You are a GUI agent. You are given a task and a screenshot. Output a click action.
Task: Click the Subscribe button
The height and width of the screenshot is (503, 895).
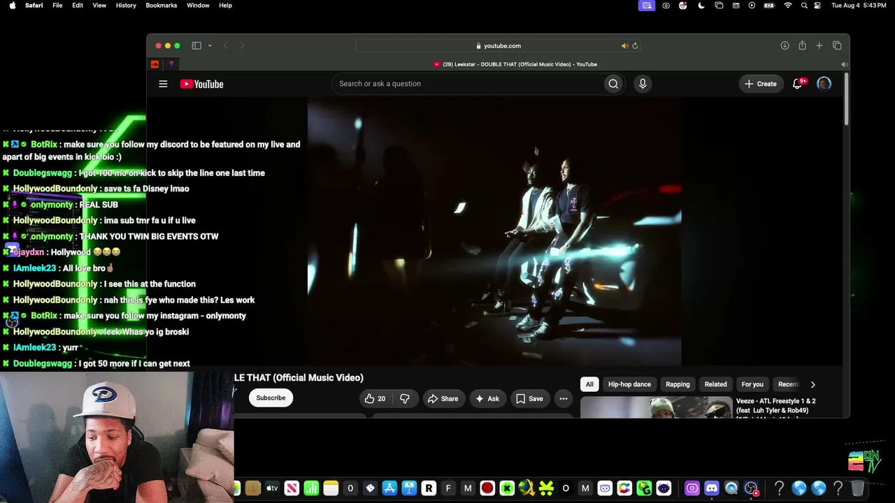pyautogui.click(x=271, y=398)
